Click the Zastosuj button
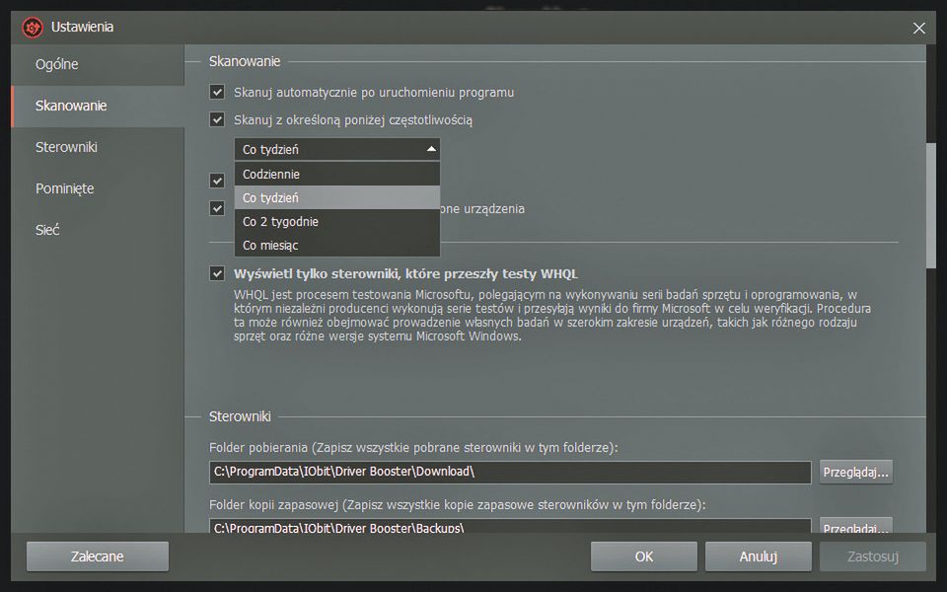947x592 pixels. coord(873,556)
